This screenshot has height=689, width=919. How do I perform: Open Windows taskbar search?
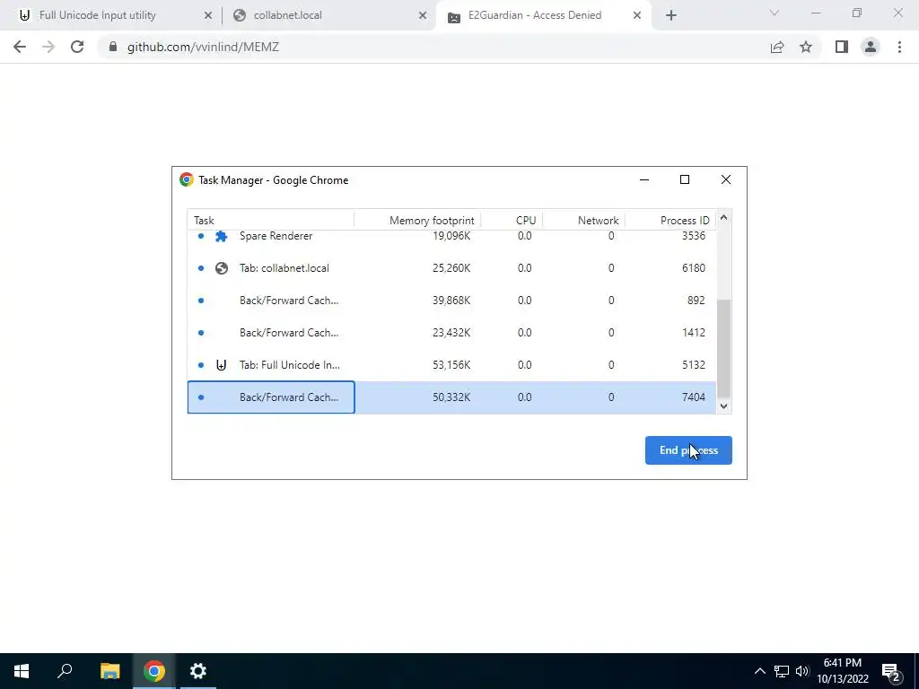click(65, 671)
